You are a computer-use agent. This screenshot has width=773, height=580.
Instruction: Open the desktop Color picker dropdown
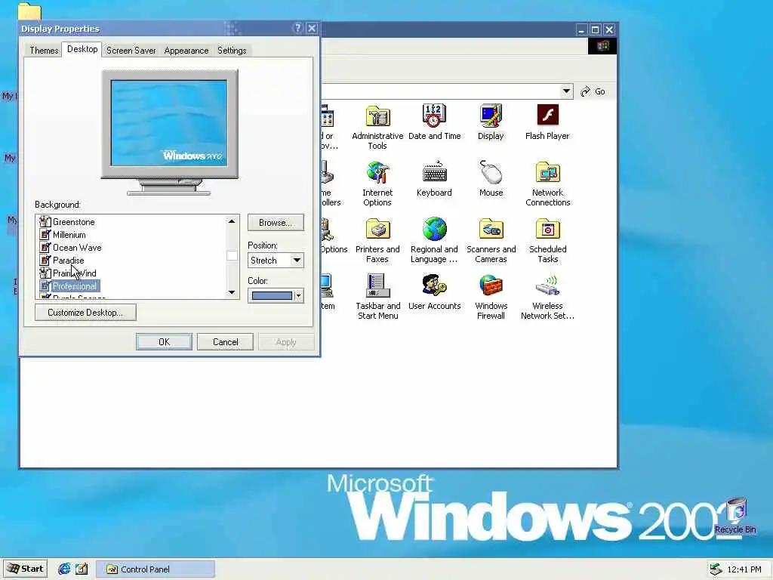coord(276,296)
